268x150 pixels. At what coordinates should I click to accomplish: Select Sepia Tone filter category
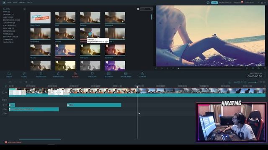[x=8, y=28]
